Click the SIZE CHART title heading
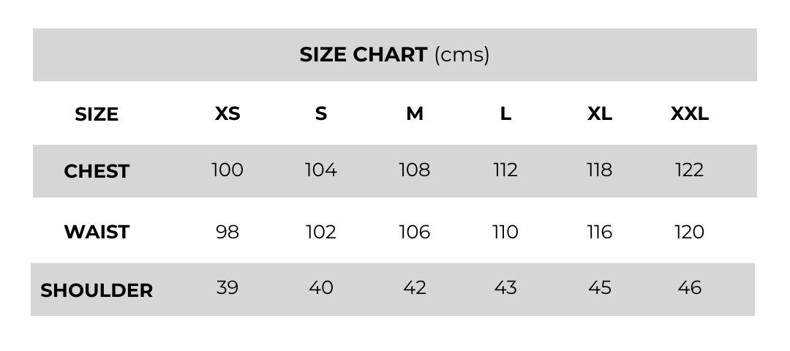 click(394, 55)
